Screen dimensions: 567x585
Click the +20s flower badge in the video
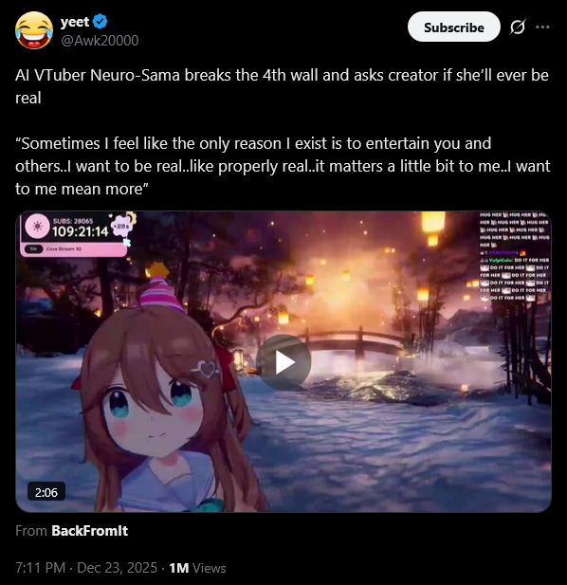coord(120,226)
